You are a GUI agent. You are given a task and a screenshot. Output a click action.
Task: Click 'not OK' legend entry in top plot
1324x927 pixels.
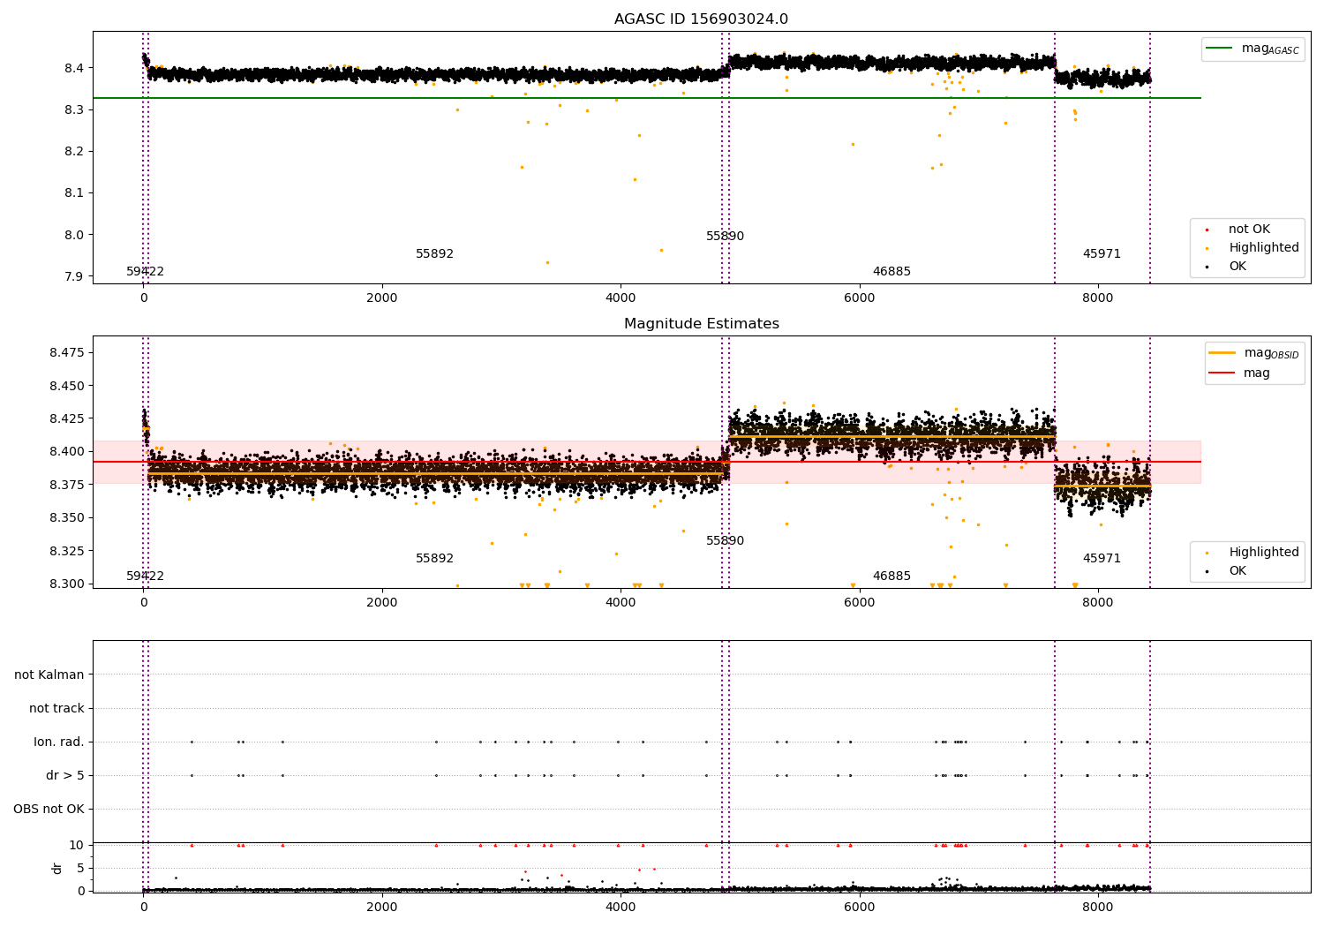point(1249,230)
